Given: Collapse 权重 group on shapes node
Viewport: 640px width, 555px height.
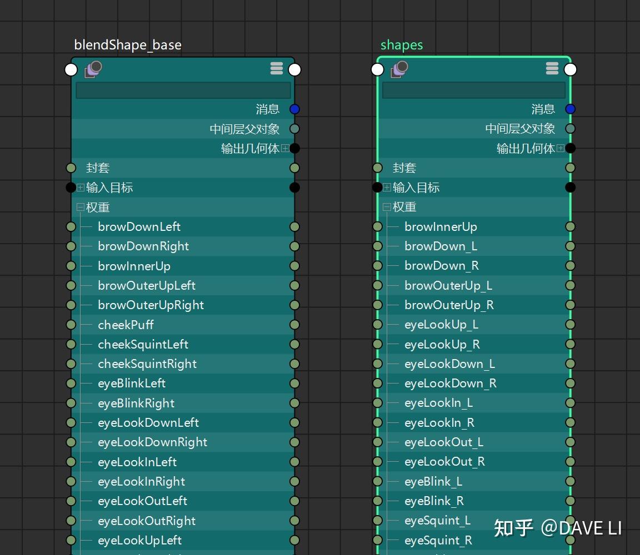Looking at the screenshot, I should [387, 207].
